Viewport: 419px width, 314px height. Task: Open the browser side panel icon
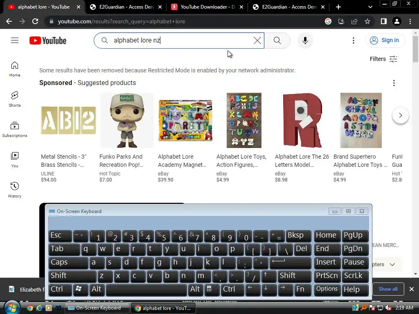click(x=384, y=21)
